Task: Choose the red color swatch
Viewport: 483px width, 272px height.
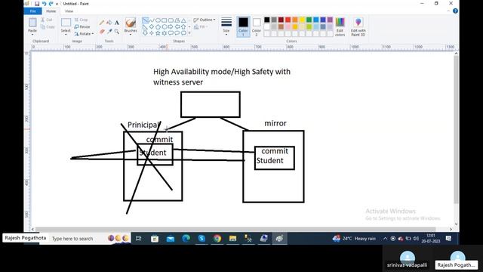Action: [288, 20]
